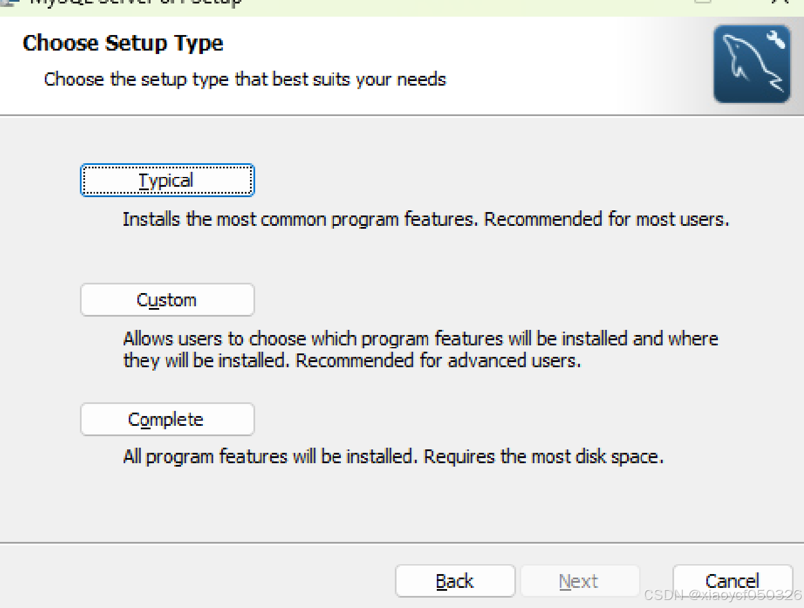Choose the Typical setup type
The image size is (804, 608).
[x=167, y=180]
